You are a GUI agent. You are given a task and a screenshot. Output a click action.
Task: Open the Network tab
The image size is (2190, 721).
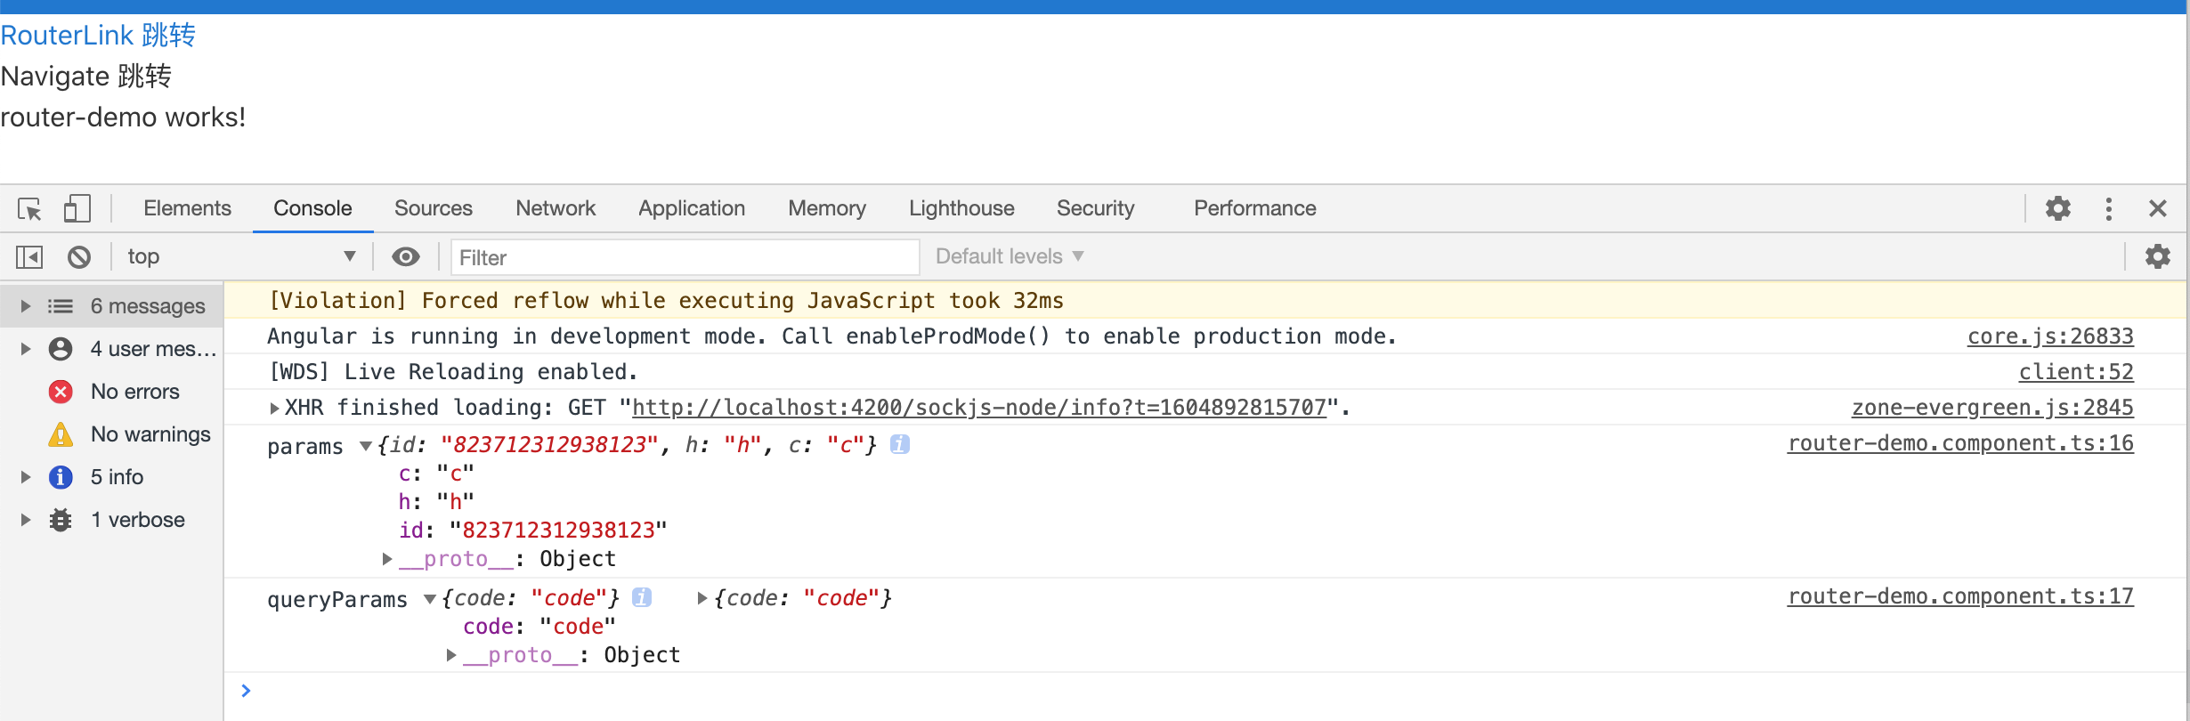point(556,208)
